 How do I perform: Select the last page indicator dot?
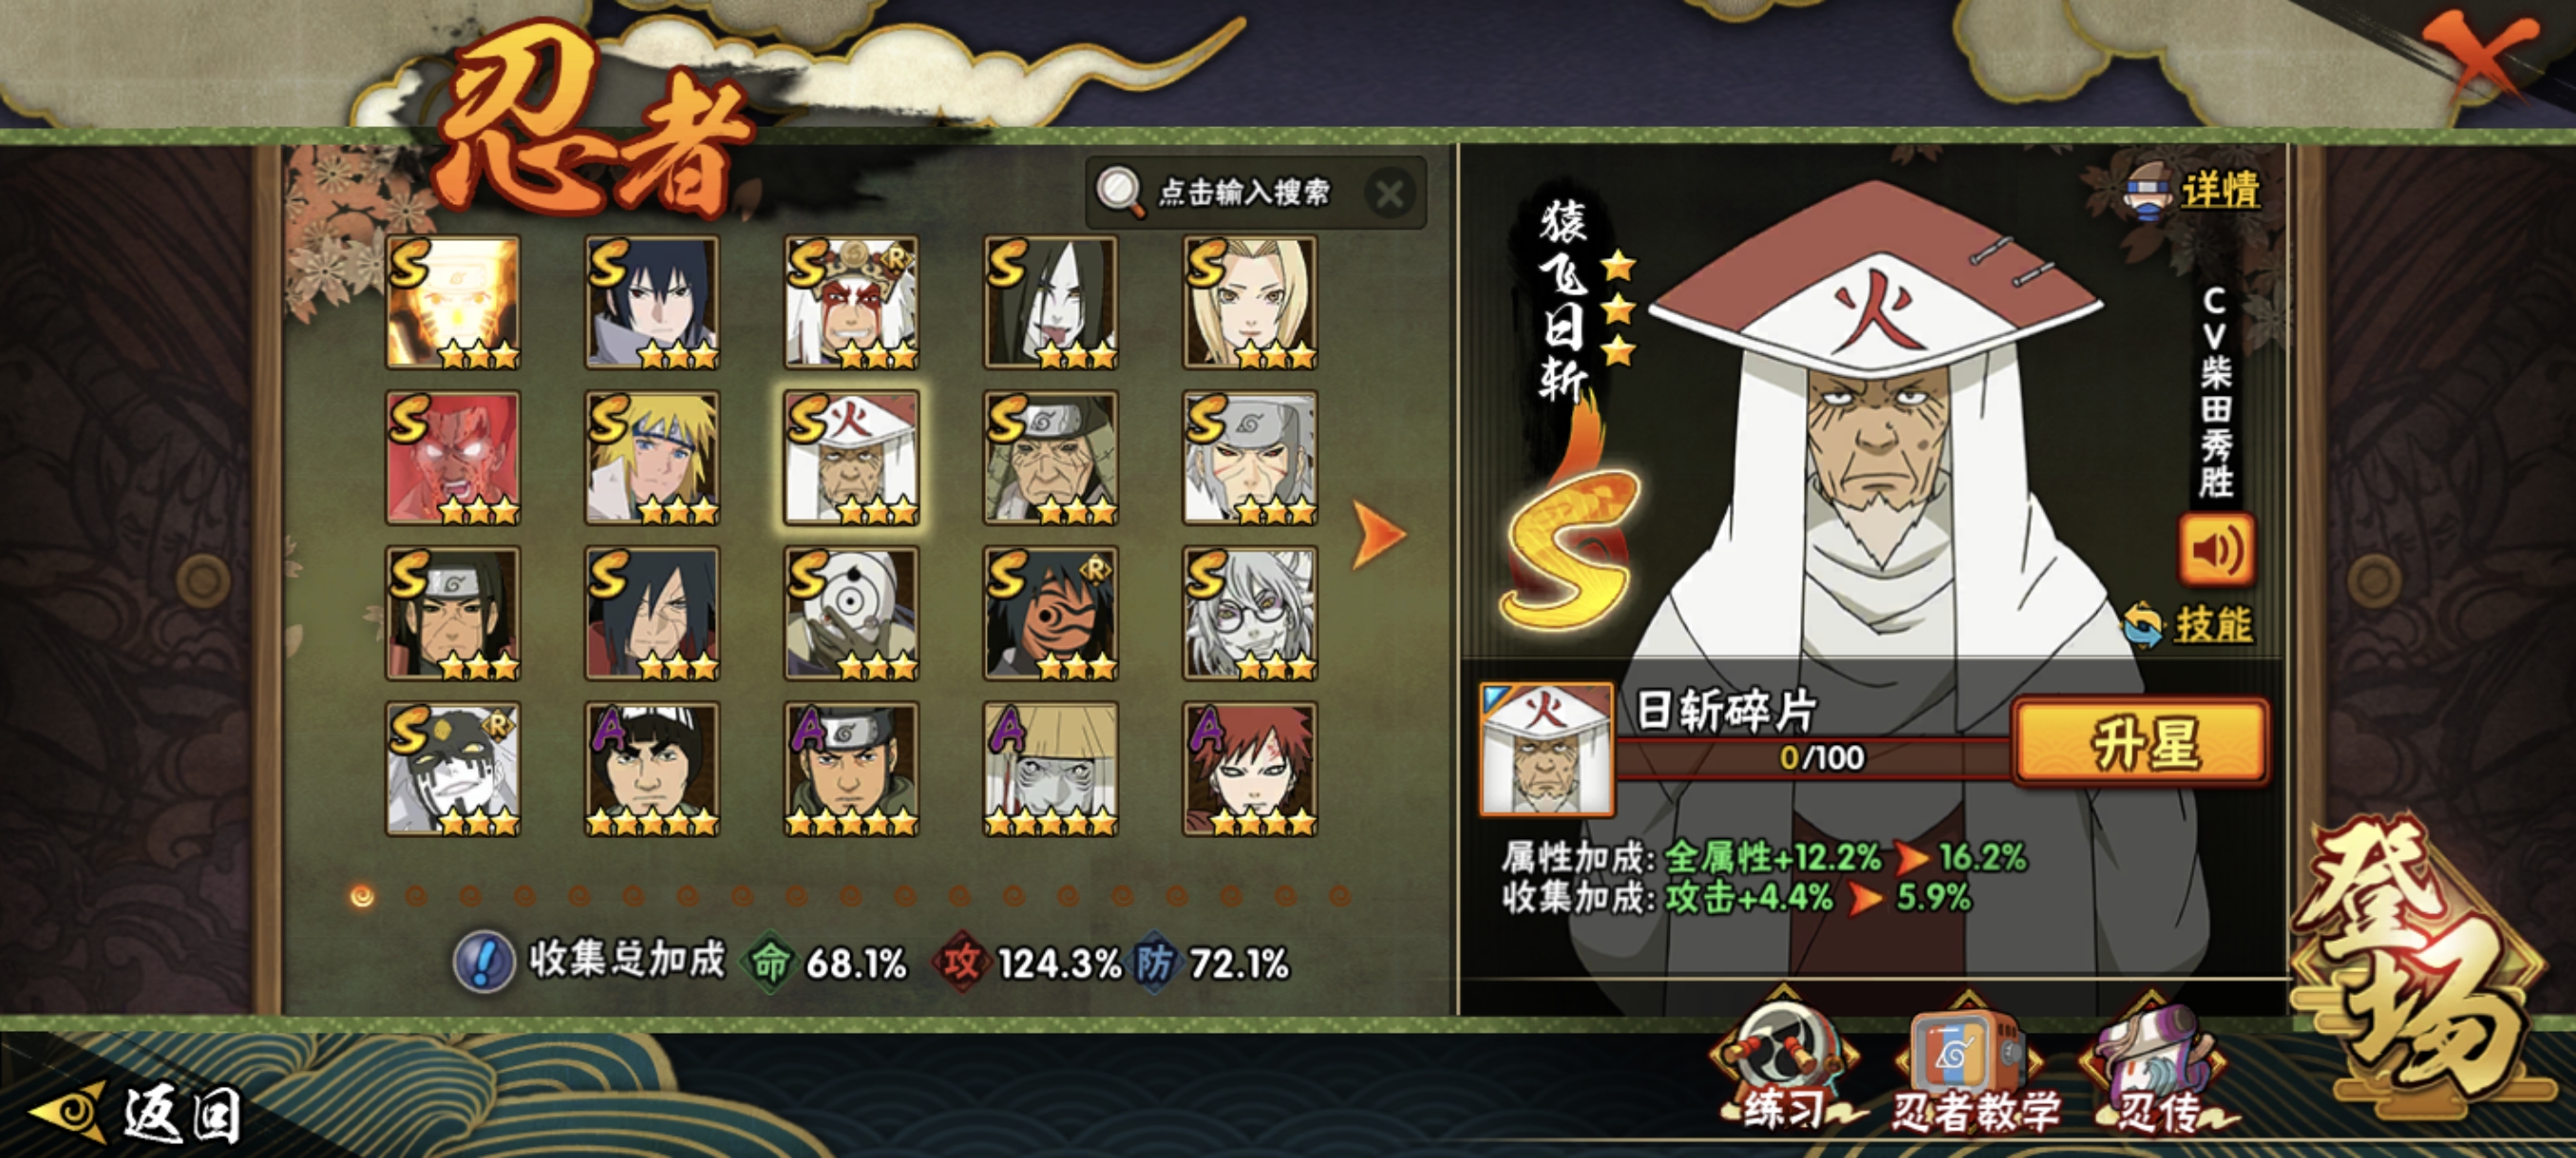(x=1340, y=895)
